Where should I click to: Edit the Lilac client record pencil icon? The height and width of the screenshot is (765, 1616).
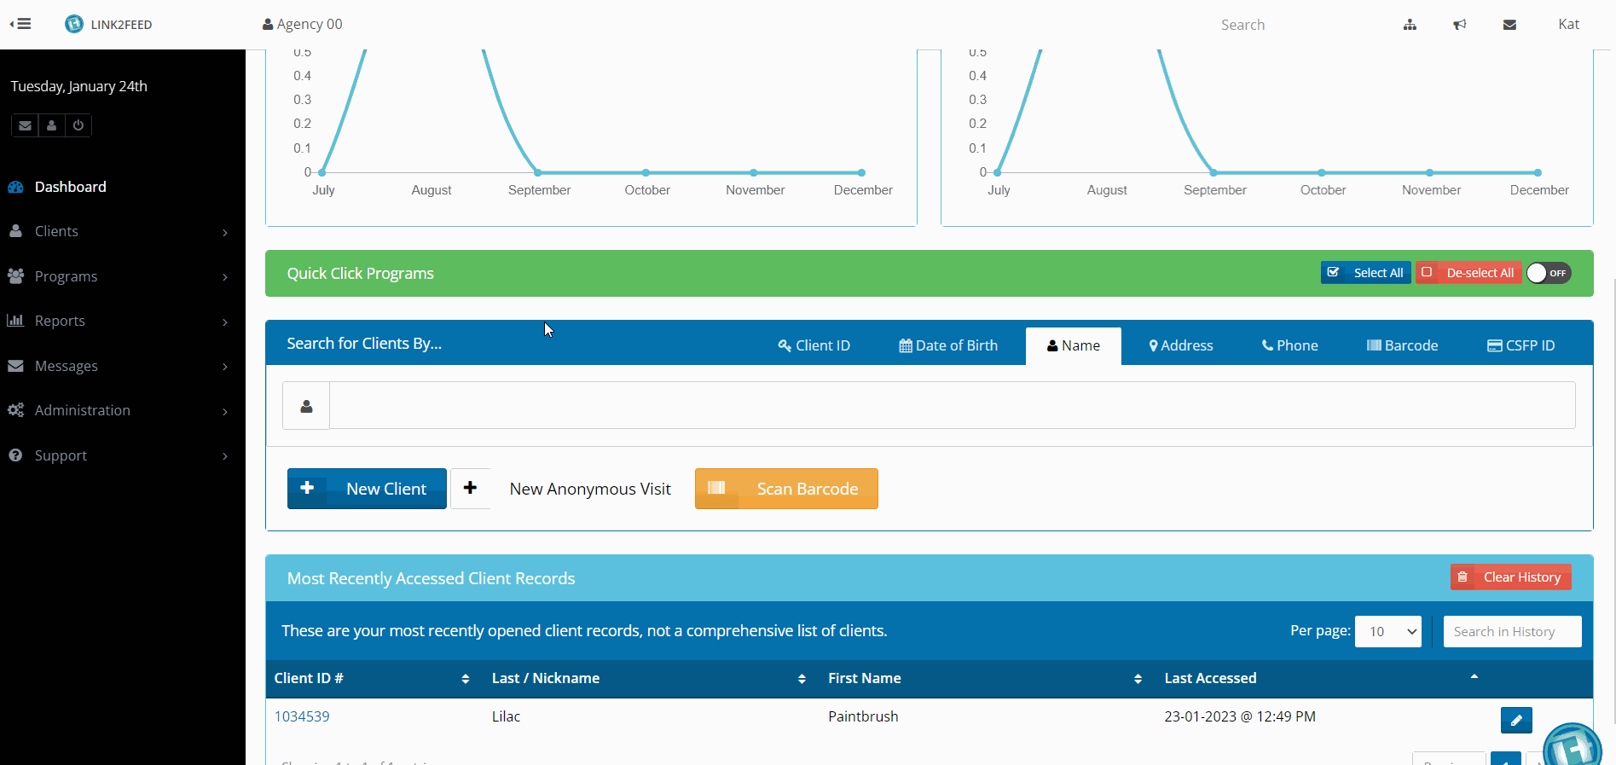[1515, 720]
